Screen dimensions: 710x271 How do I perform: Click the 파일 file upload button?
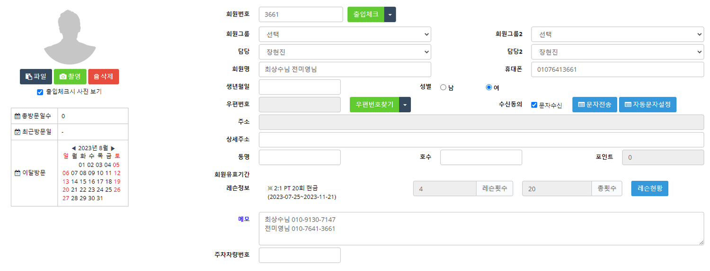(36, 76)
